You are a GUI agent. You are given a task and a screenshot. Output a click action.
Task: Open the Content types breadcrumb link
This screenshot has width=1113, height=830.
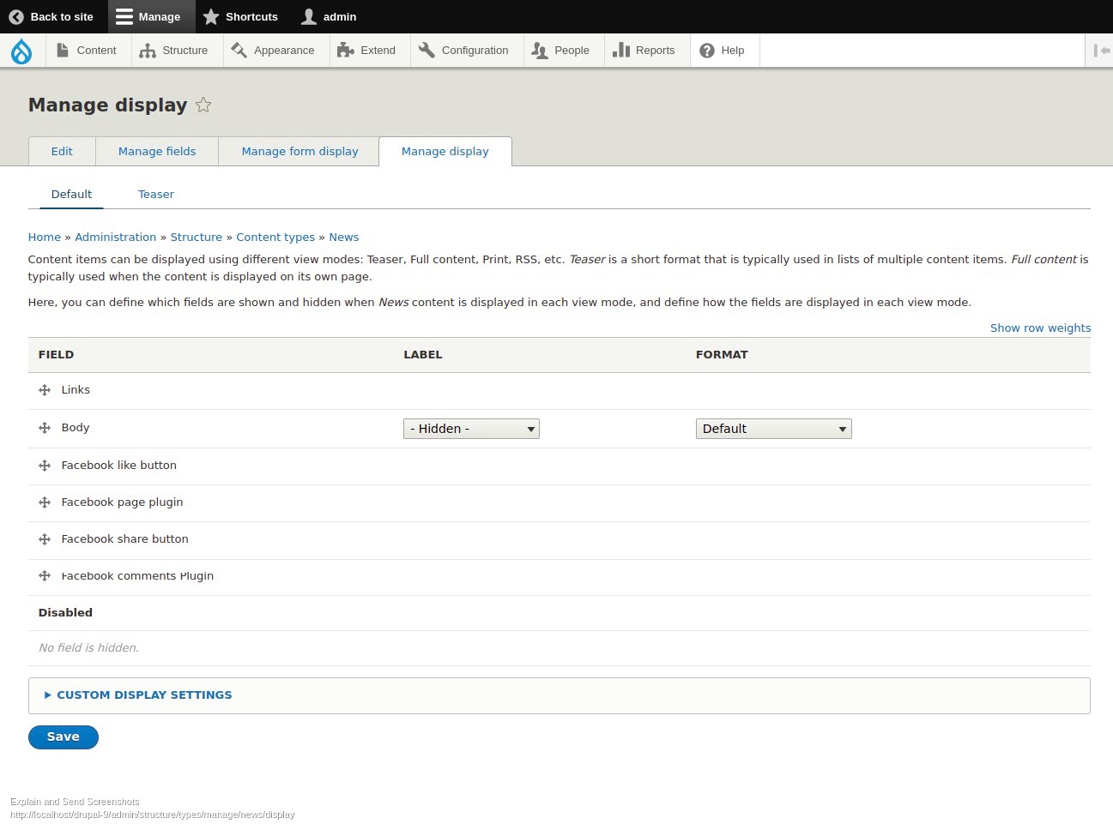275,237
